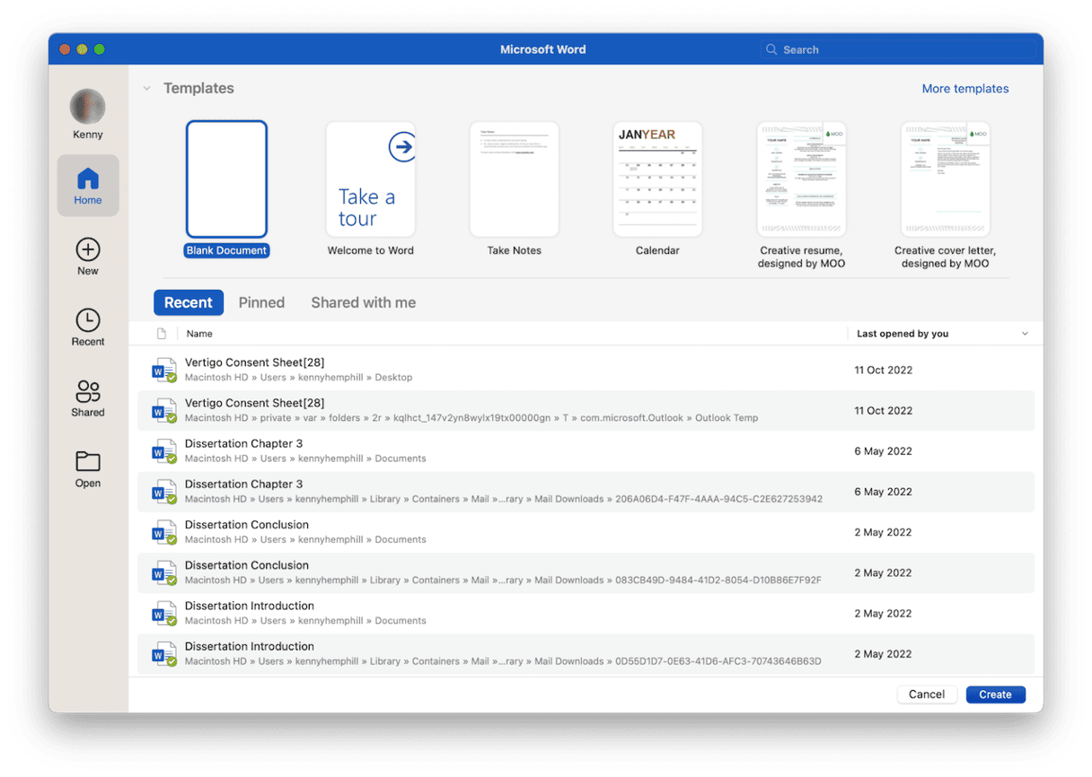Switch to the Shared with me tab
The image size is (1092, 777).
pyautogui.click(x=363, y=303)
